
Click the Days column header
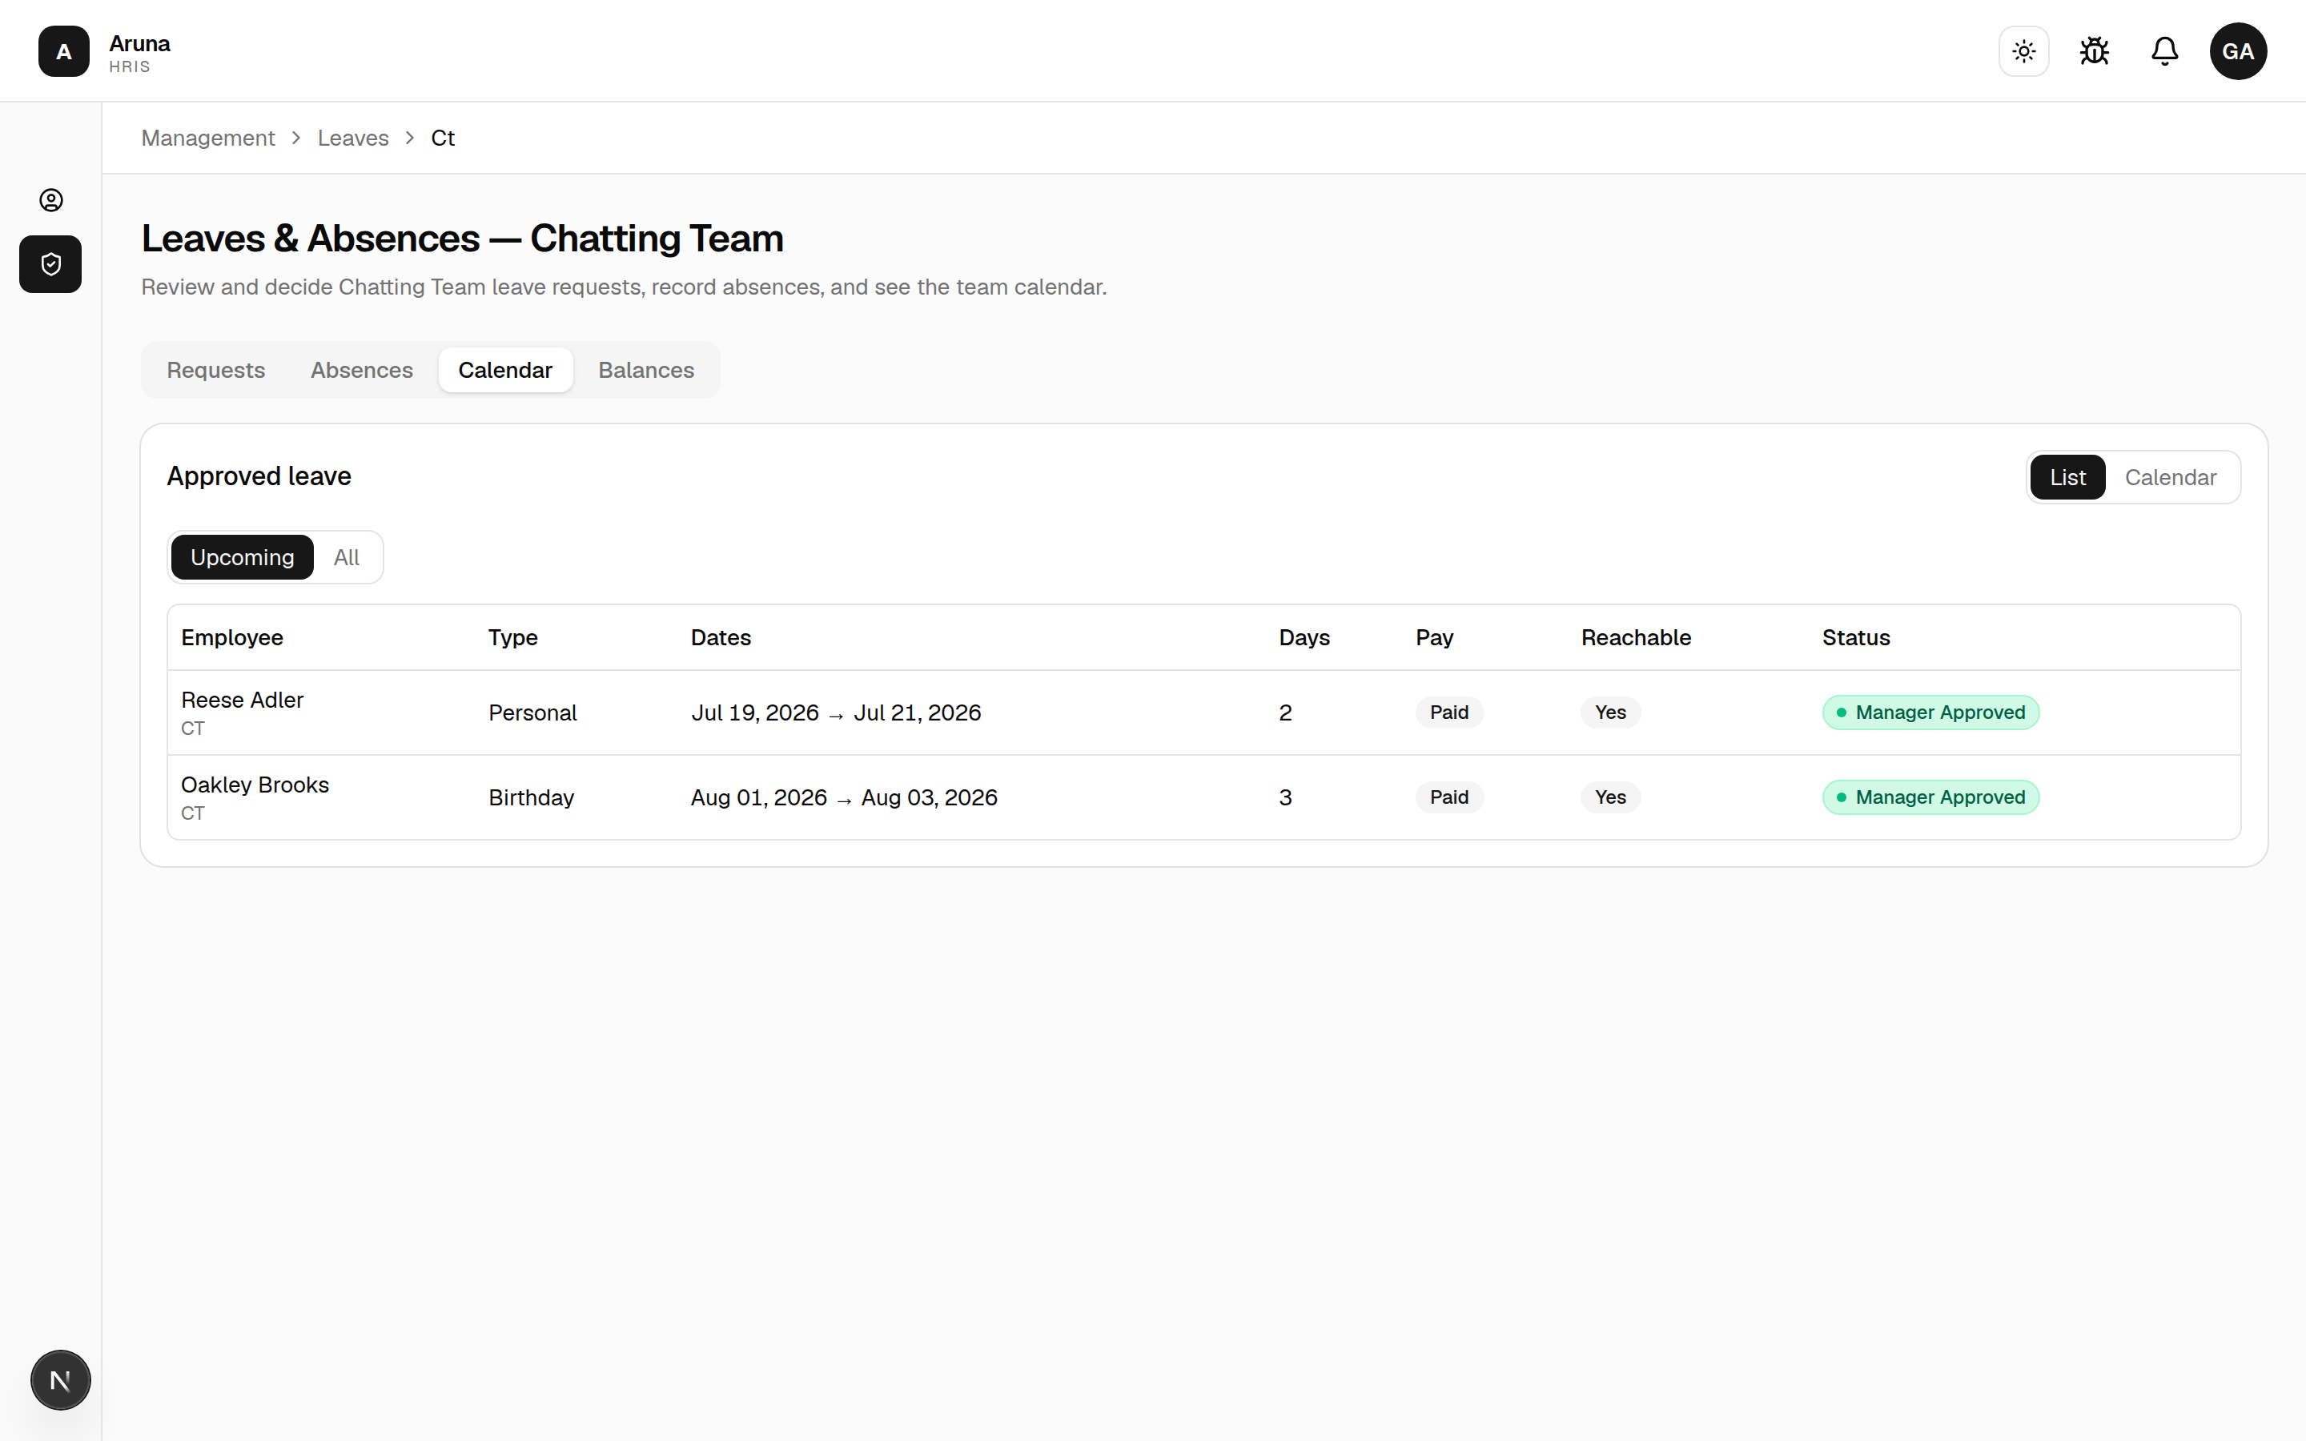[1304, 637]
